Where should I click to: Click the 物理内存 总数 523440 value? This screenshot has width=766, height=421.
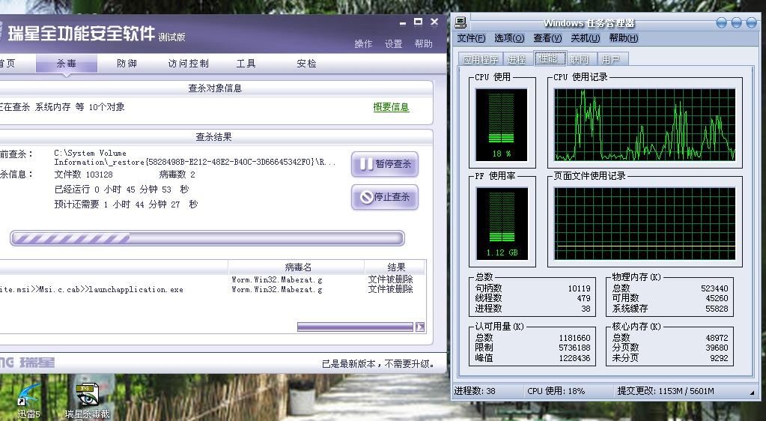pos(714,288)
